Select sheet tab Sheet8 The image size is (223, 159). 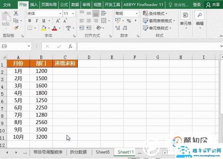[x=103, y=152]
